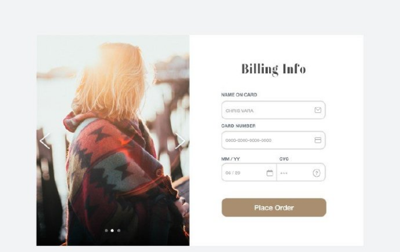This screenshot has width=400, height=252.
Task: Select the middle carousel dot indicator
Action: [x=112, y=230]
